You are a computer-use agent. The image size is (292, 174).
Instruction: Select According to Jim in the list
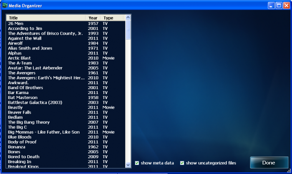pos(66,28)
